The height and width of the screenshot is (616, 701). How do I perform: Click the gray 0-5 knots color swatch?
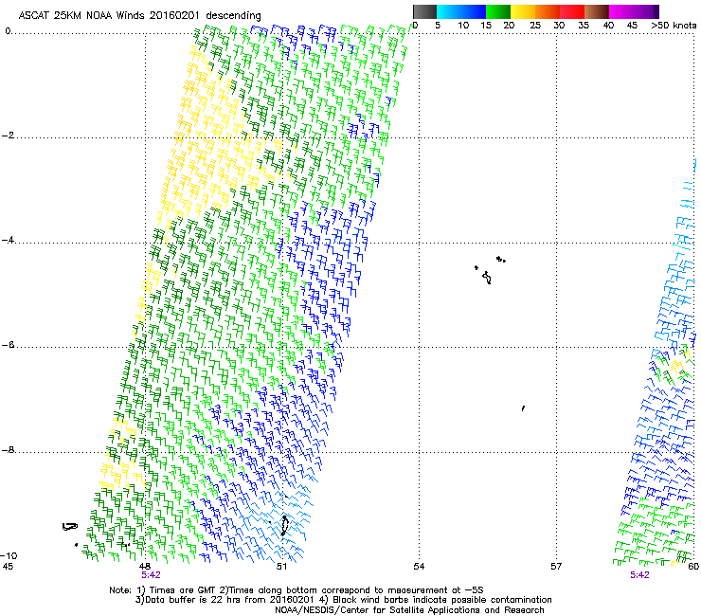click(424, 11)
